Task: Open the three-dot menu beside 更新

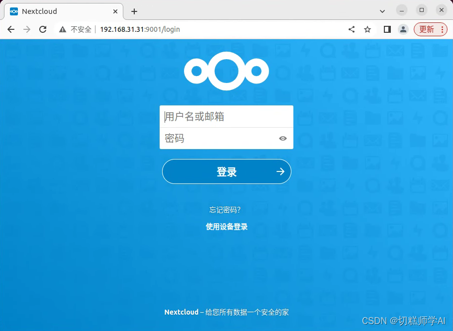Action: pyautogui.click(x=443, y=29)
